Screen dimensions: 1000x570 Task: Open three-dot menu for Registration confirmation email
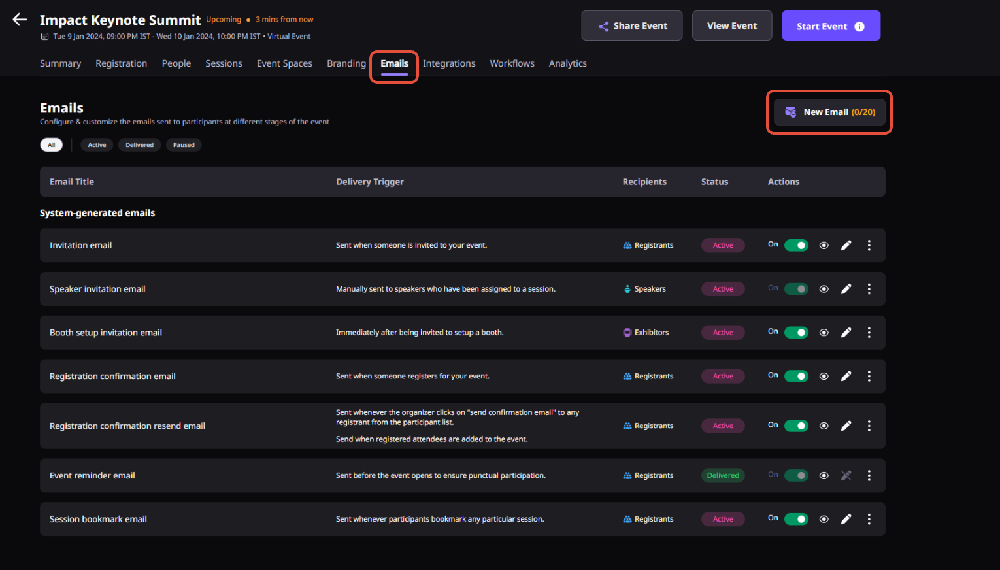[x=869, y=376]
